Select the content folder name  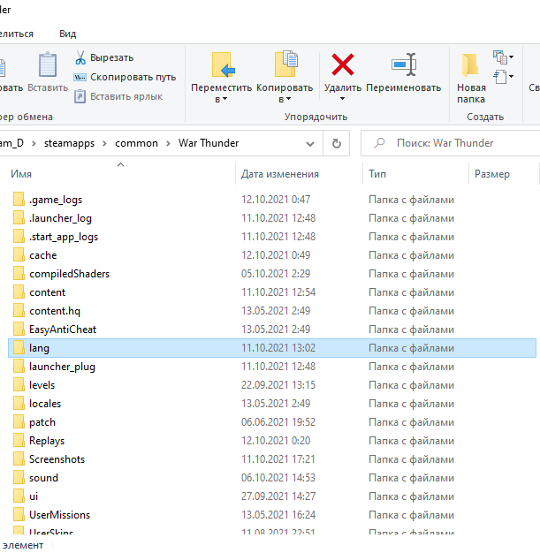click(x=48, y=292)
